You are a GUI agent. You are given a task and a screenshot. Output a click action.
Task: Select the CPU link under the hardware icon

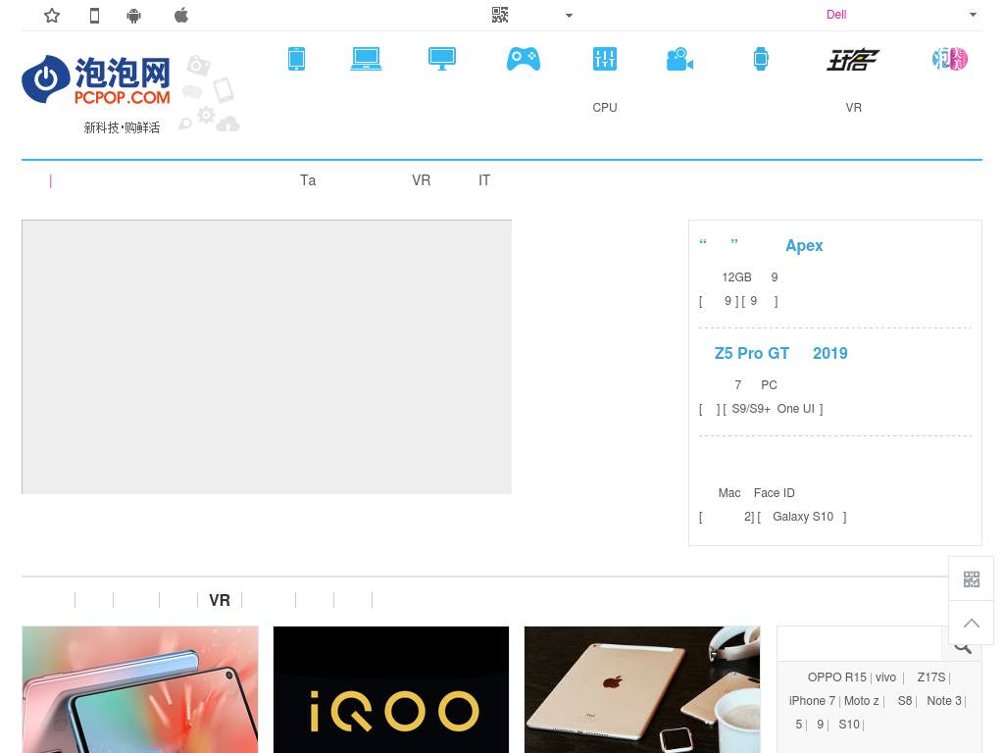pyautogui.click(x=604, y=108)
